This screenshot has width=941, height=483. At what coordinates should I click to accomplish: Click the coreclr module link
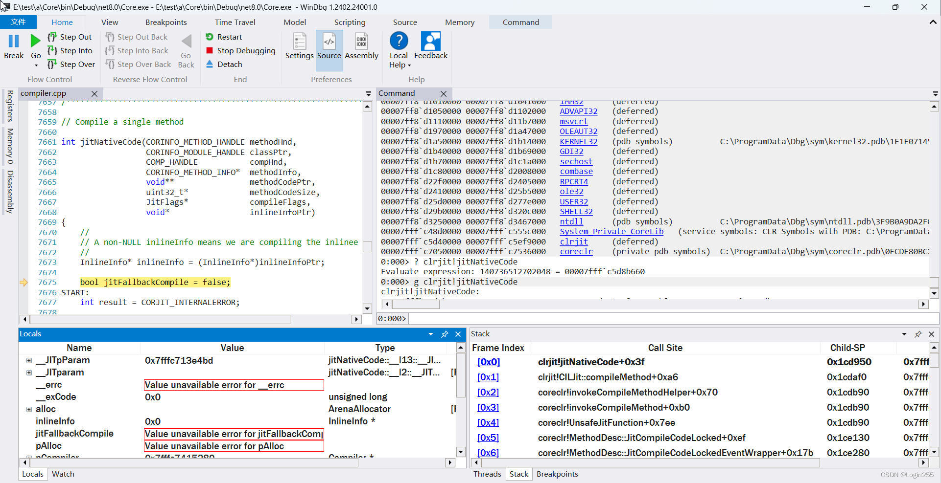pos(576,251)
